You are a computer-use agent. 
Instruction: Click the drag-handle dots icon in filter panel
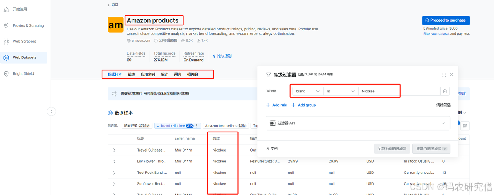[x=444, y=75]
